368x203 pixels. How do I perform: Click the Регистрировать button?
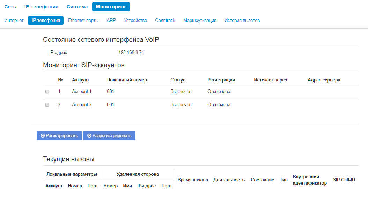pos(59,136)
